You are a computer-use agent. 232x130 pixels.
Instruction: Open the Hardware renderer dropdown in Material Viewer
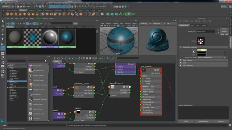pyautogui.click(x=145, y=23)
